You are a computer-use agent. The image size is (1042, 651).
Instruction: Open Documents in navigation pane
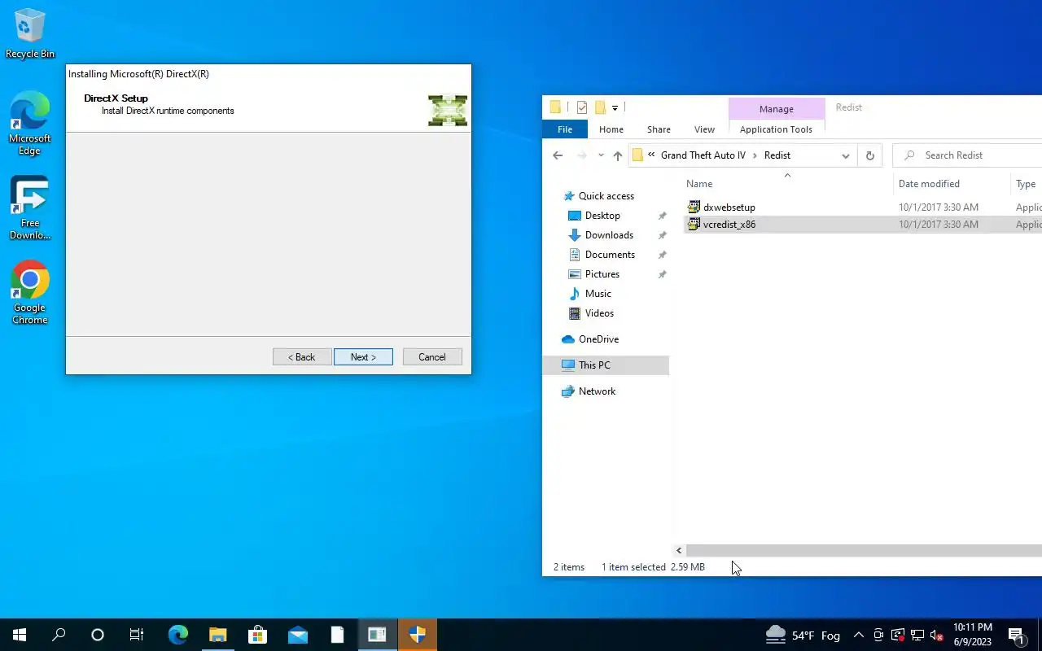[x=610, y=255]
